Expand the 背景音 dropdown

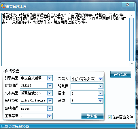[101, 86]
